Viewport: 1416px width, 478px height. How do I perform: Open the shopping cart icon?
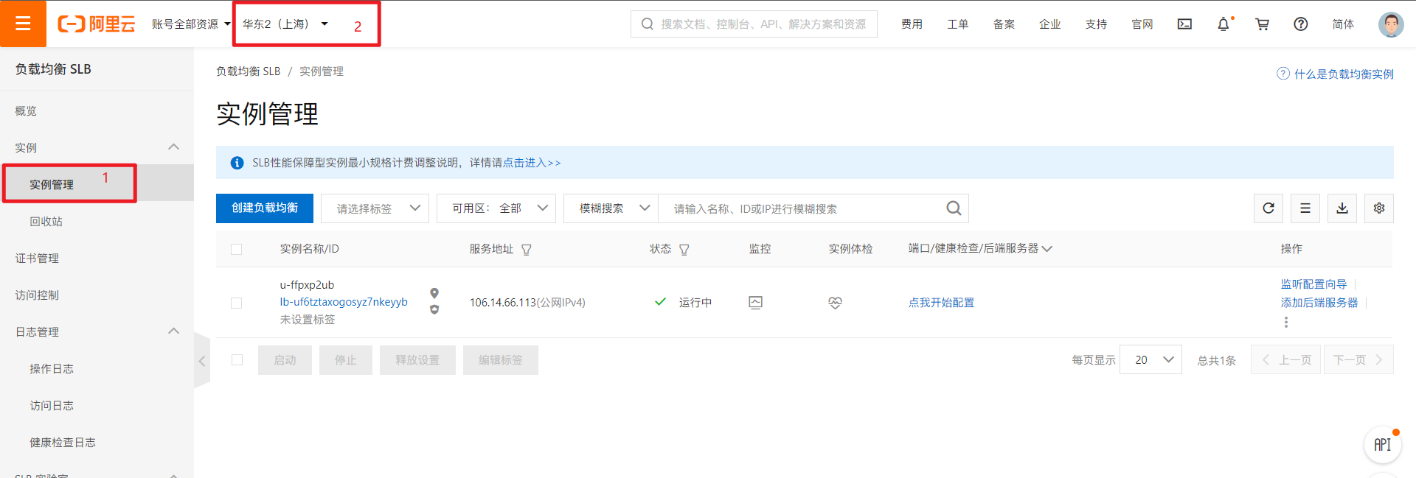pyautogui.click(x=1262, y=24)
